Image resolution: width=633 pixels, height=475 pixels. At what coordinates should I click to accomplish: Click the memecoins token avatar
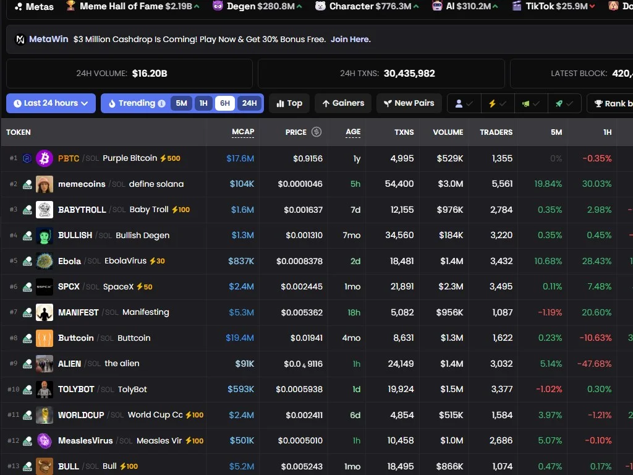coord(45,184)
